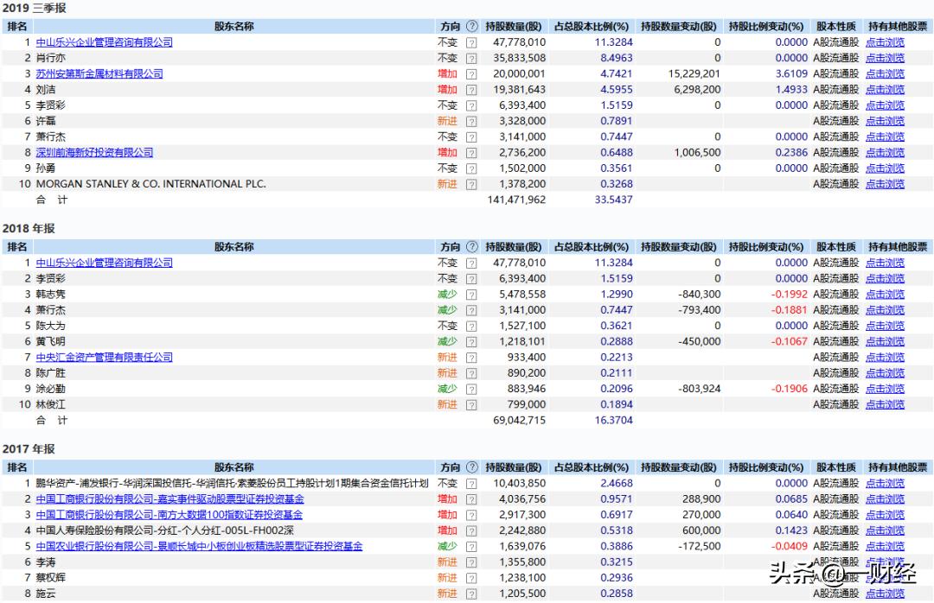934x603 pixels.
Task: Click 点击浏览 for 李贤彩 in 2018 年报
Action: 884,278
